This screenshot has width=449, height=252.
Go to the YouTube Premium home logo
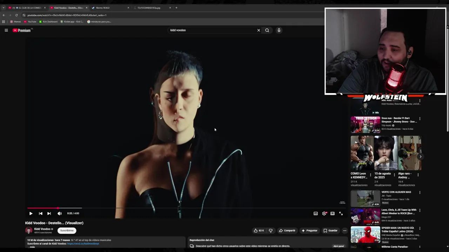[x=22, y=30]
